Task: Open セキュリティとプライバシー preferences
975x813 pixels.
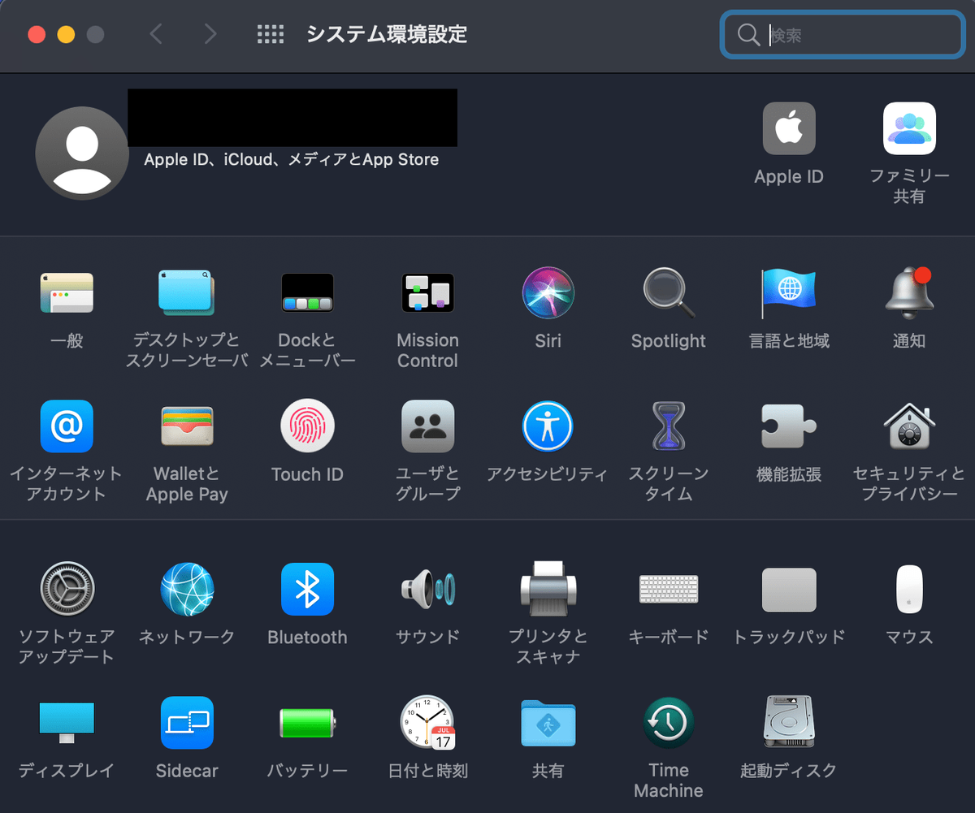Action: click(909, 426)
